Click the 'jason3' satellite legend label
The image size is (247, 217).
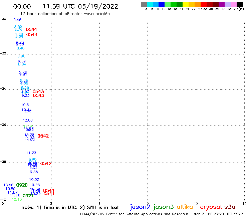164,207
